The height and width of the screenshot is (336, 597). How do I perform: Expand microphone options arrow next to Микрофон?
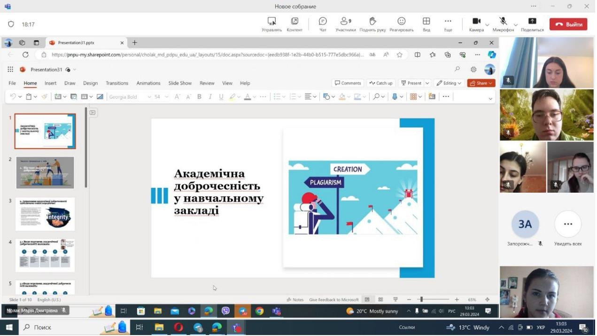[x=517, y=25]
